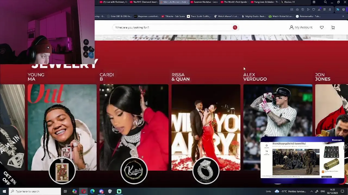
Task: Switch to 'The World's First Upside' tab
Action: point(234,2)
